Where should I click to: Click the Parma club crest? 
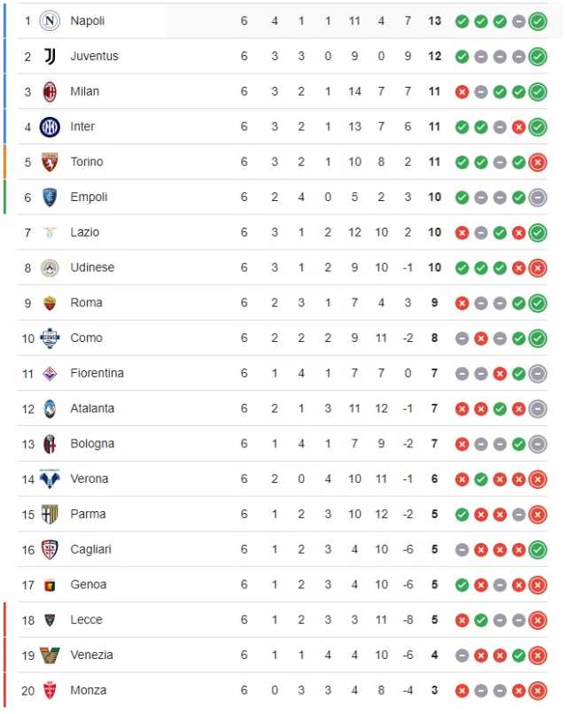pos(50,515)
